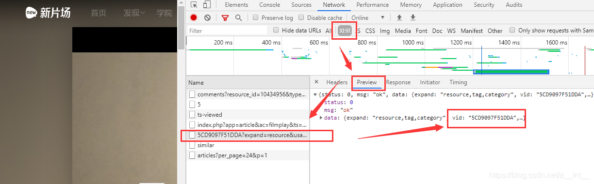Click the import HAR upload arrow
594x184 pixels.
click(x=399, y=17)
